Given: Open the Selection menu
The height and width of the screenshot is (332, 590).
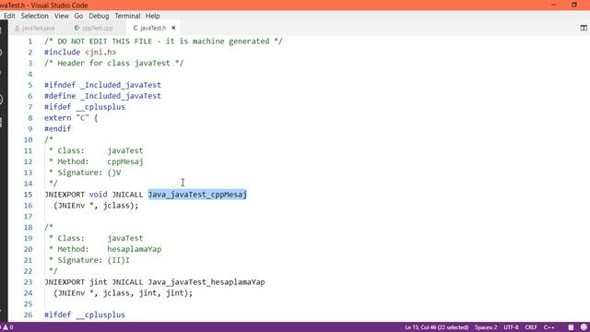Looking at the screenshot, I should [35, 16].
